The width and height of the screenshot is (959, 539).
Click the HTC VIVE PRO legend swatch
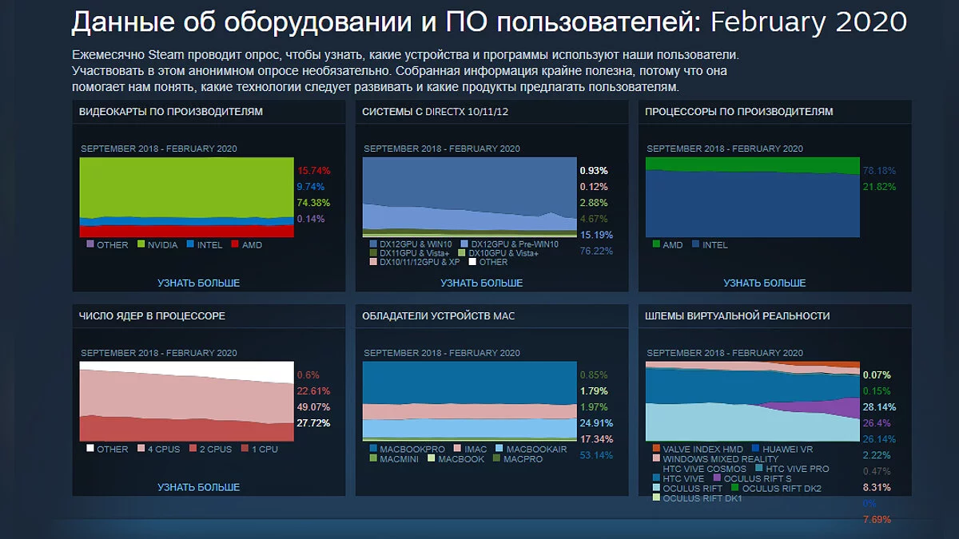pos(758,468)
